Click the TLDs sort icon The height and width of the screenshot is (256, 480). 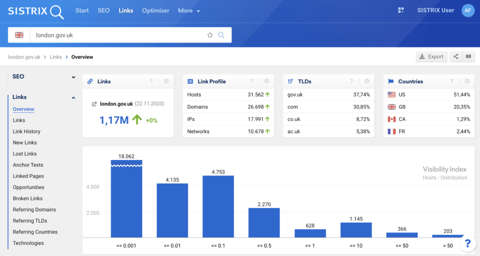tap(291, 81)
